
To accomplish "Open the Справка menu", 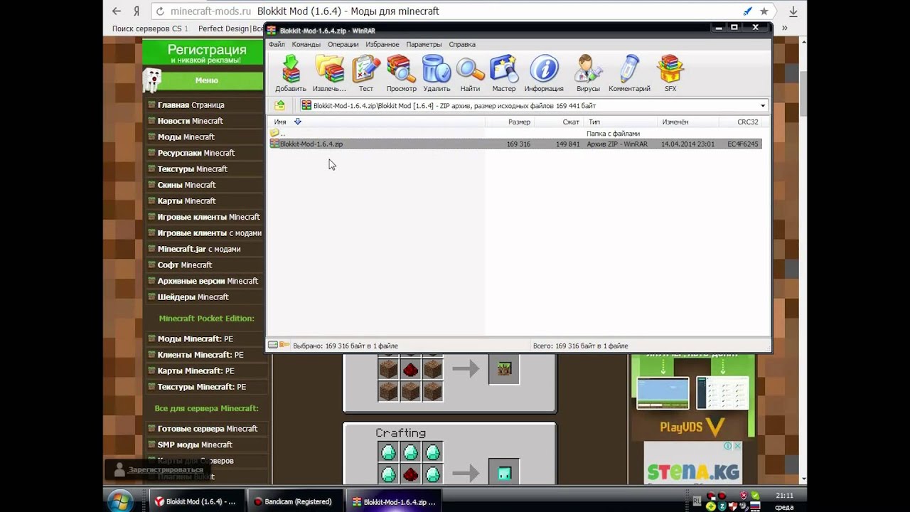I will [x=462, y=44].
